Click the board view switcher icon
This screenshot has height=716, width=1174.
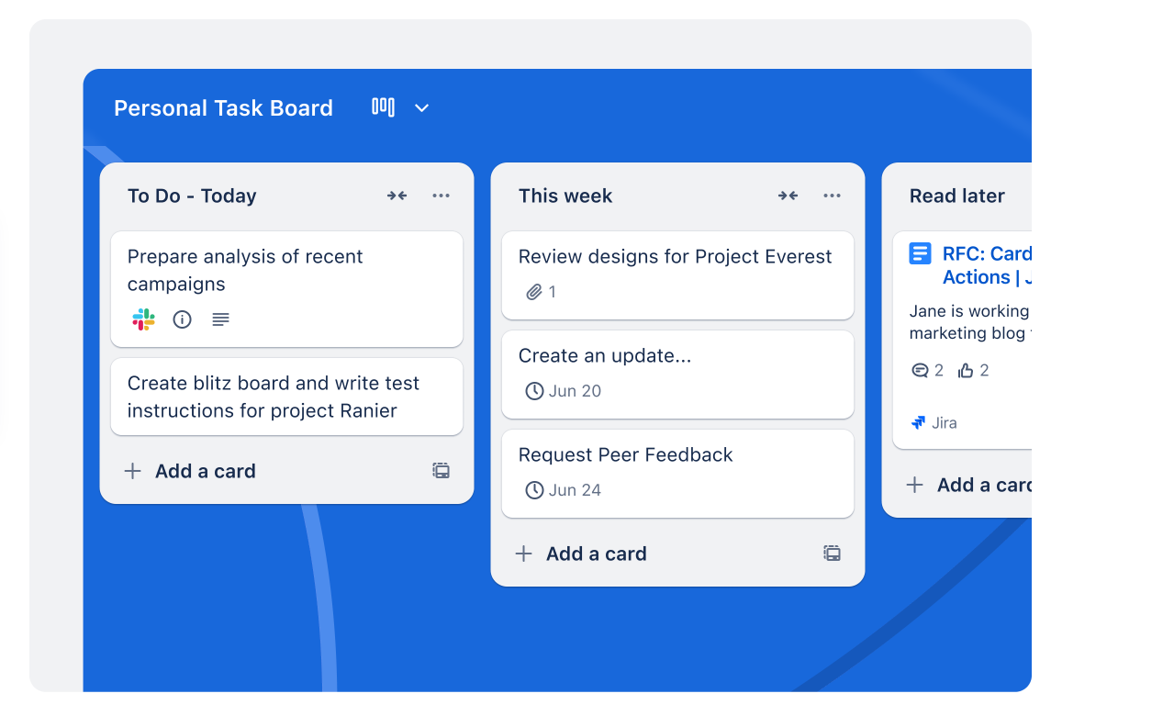click(x=383, y=107)
